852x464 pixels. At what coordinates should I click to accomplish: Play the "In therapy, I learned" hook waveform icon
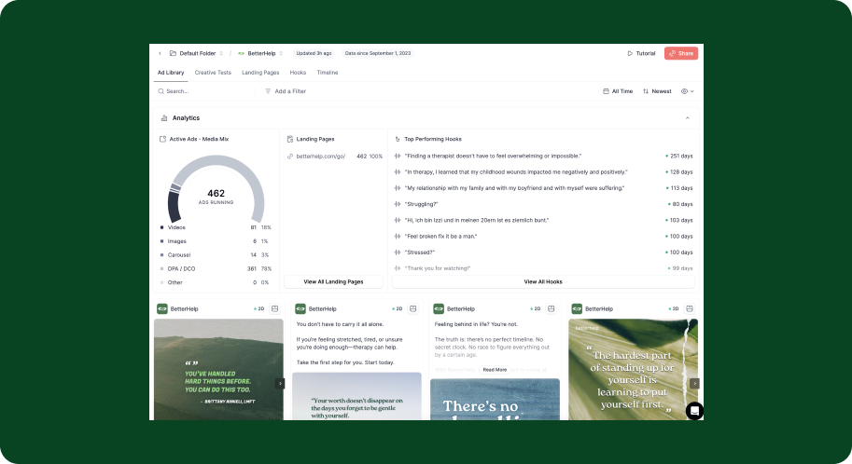pos(398,172)
